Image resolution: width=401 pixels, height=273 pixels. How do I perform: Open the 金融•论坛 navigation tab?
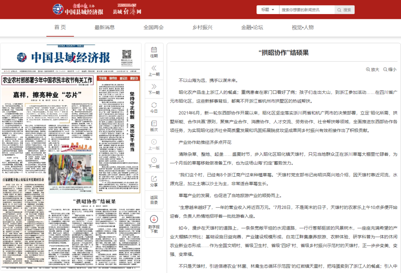coord(252,27)
